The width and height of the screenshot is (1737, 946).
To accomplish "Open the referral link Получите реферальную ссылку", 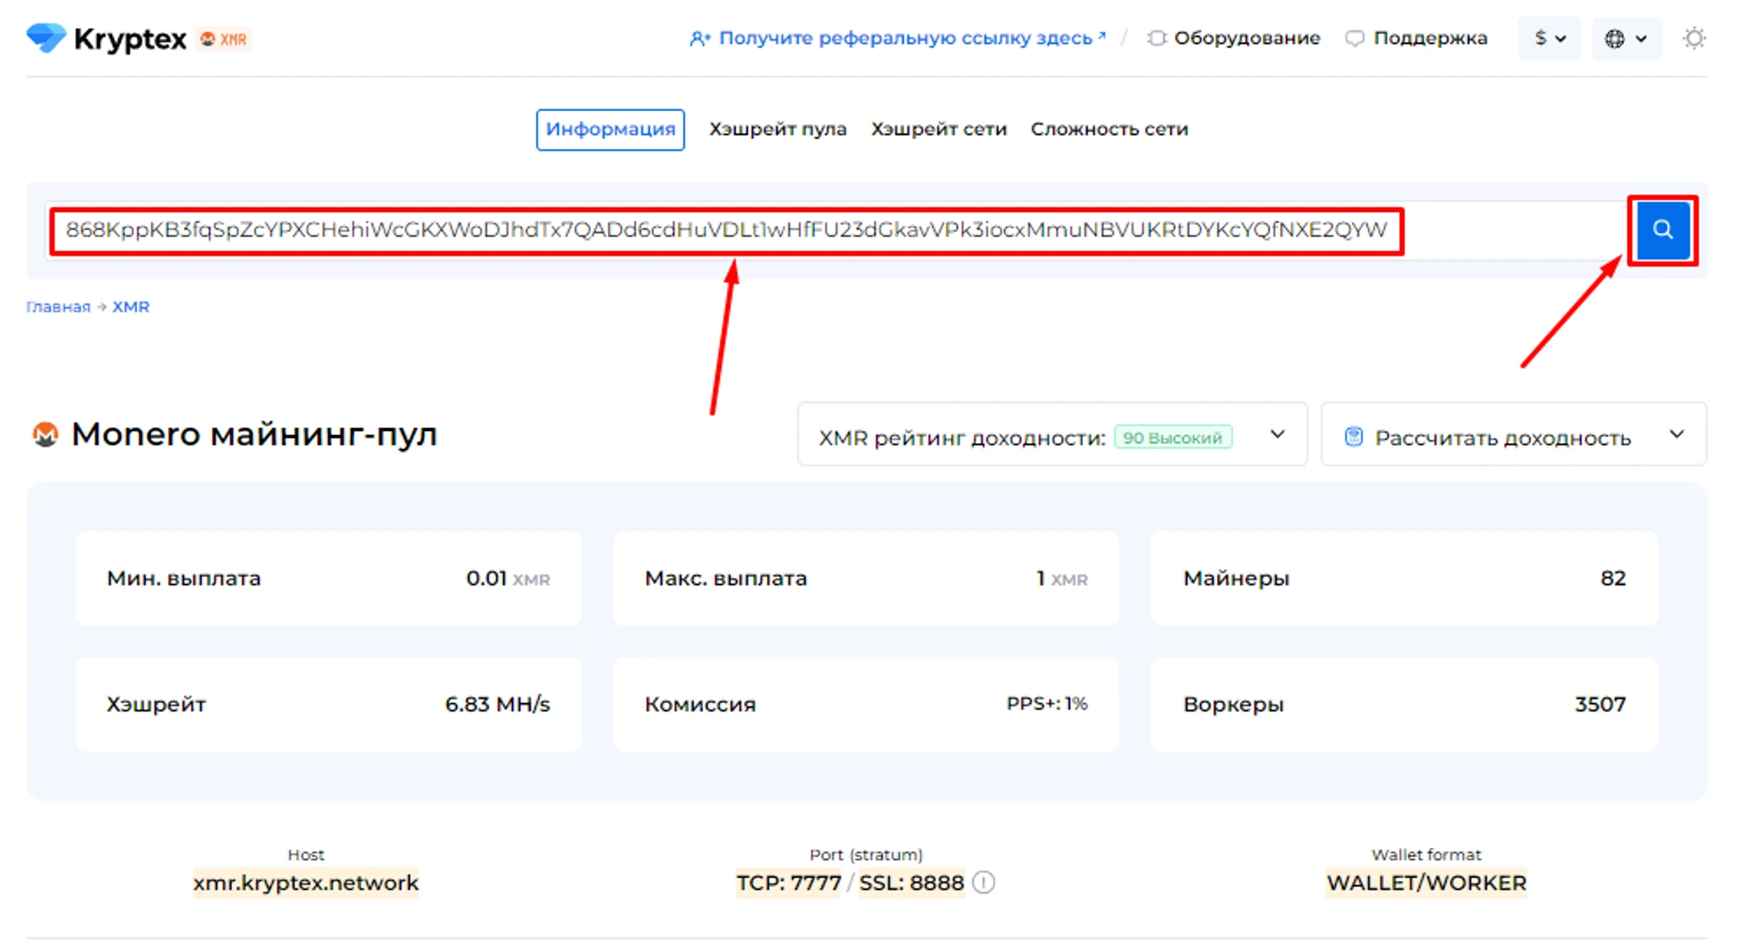I will 904,38.
